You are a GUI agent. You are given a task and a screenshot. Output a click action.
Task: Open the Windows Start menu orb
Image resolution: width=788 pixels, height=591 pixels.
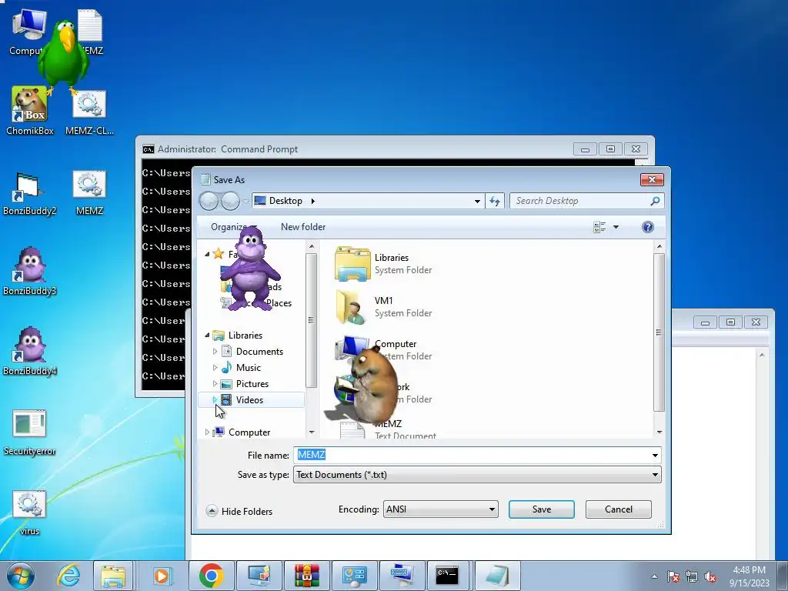[21, 576]
